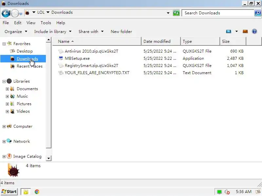The width and height of the screenshot is (262, 196).
Task: Click the Start button on taskbar
Action: tap(9, 192)
